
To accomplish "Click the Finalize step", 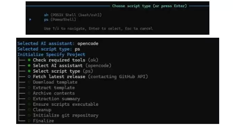I will coord(43,121).
